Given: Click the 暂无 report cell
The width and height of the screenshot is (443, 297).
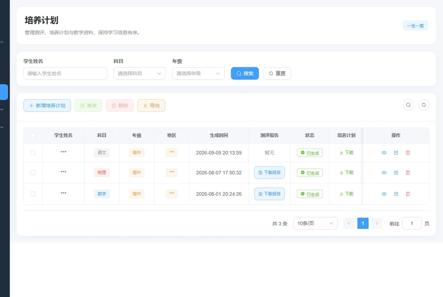Looking at the screenshot, I should coord(269,153).
